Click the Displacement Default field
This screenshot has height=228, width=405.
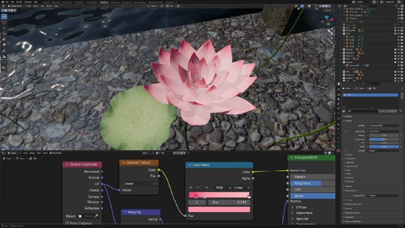pos(383,195)
